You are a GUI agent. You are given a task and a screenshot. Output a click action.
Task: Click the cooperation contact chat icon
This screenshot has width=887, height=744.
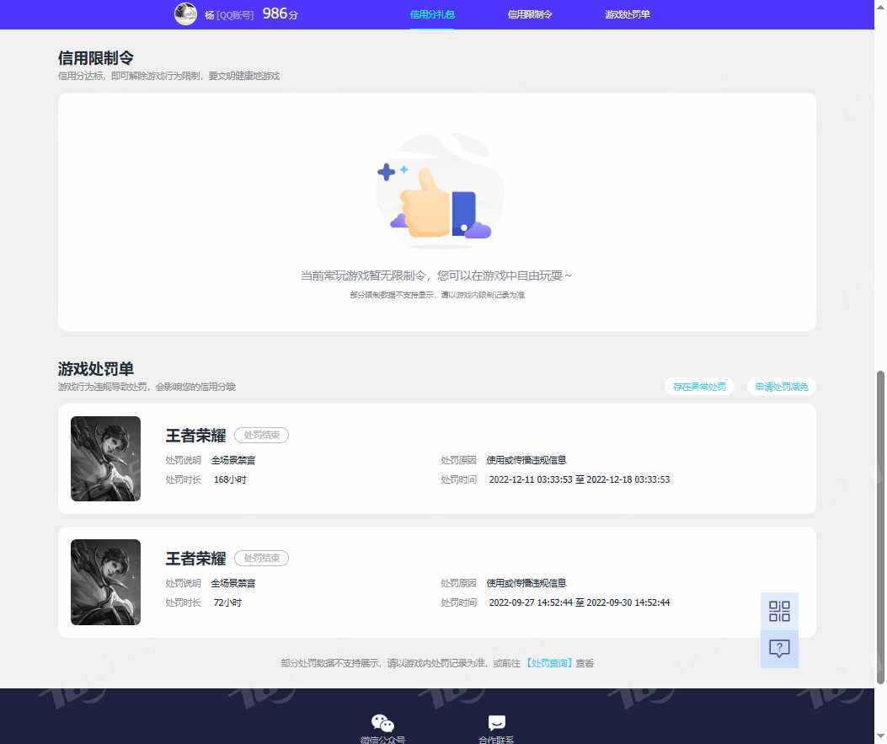(496, 723)
